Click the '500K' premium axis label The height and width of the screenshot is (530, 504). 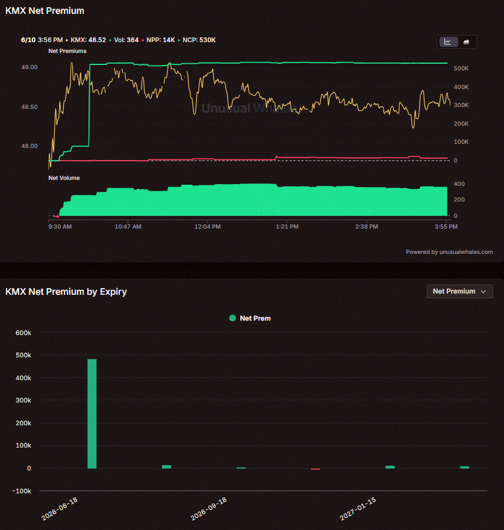pyautogui.click(x=461, y=68)
